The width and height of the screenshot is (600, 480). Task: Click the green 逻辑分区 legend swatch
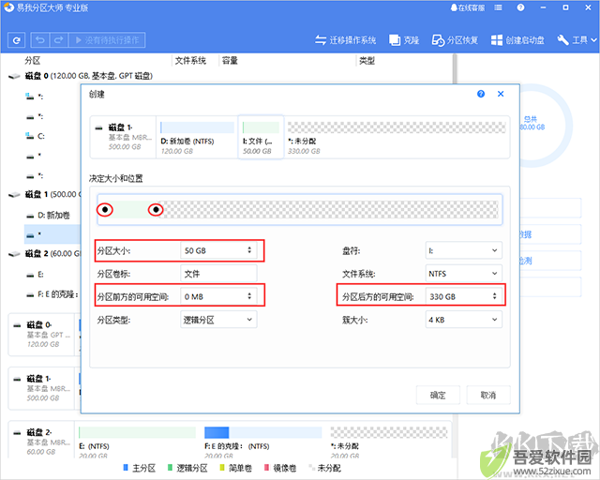pyautogui.click(x=170, y=468)
